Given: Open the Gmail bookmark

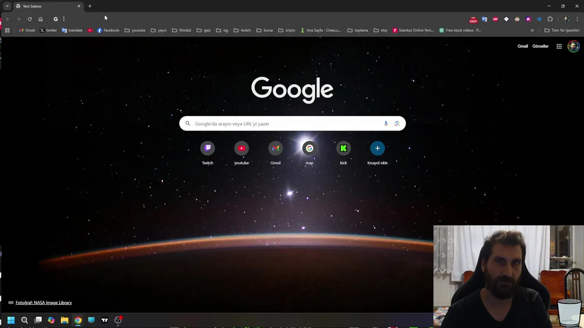Looking at the screenshot, I should coord(26,31).
